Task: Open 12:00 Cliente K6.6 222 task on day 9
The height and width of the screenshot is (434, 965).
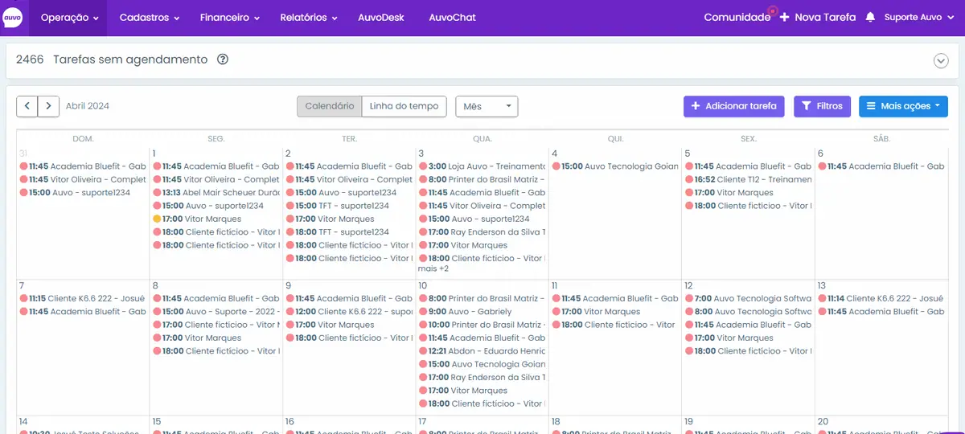Action: [348, 312]
